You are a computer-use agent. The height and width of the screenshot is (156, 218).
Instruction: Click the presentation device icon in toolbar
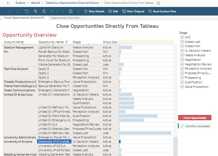pos(52,11)
